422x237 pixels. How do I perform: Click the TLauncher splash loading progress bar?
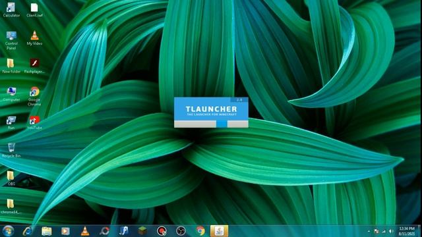click(211, 124)
